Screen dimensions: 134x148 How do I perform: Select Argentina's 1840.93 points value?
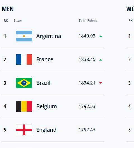point(87,36)
